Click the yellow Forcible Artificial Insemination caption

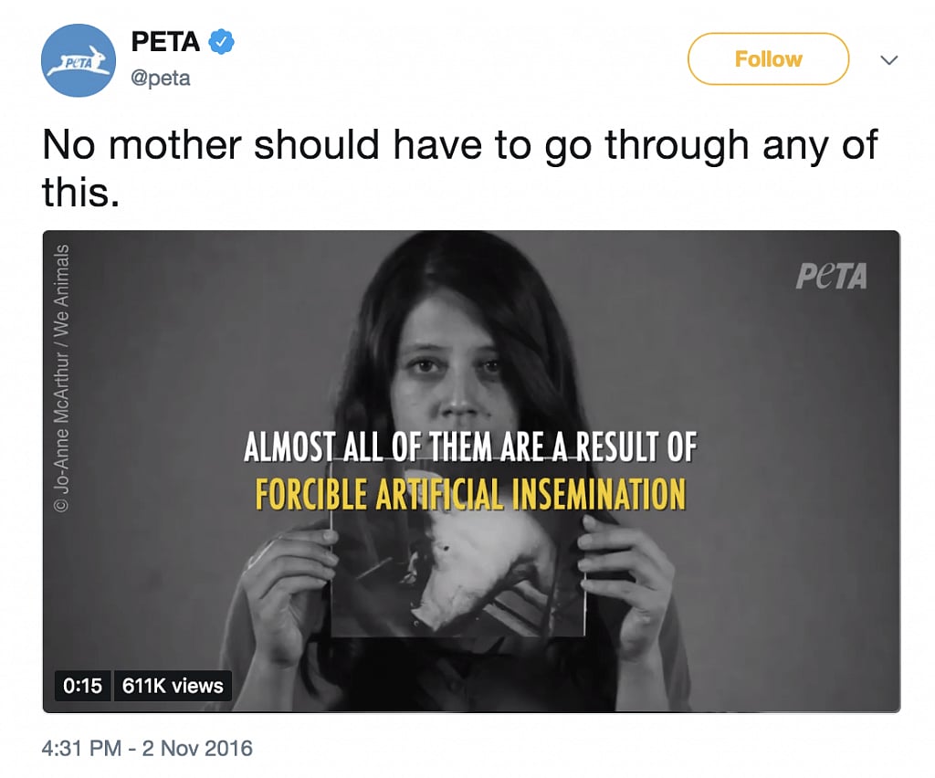470,494
